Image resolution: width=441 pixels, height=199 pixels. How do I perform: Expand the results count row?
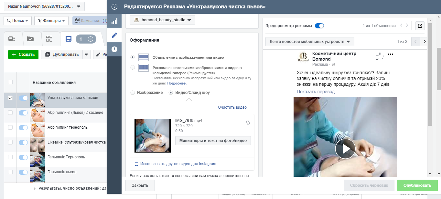tap(35, 188)
